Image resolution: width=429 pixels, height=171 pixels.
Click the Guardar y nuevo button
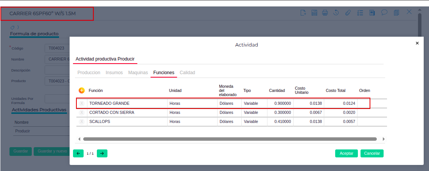52,151
